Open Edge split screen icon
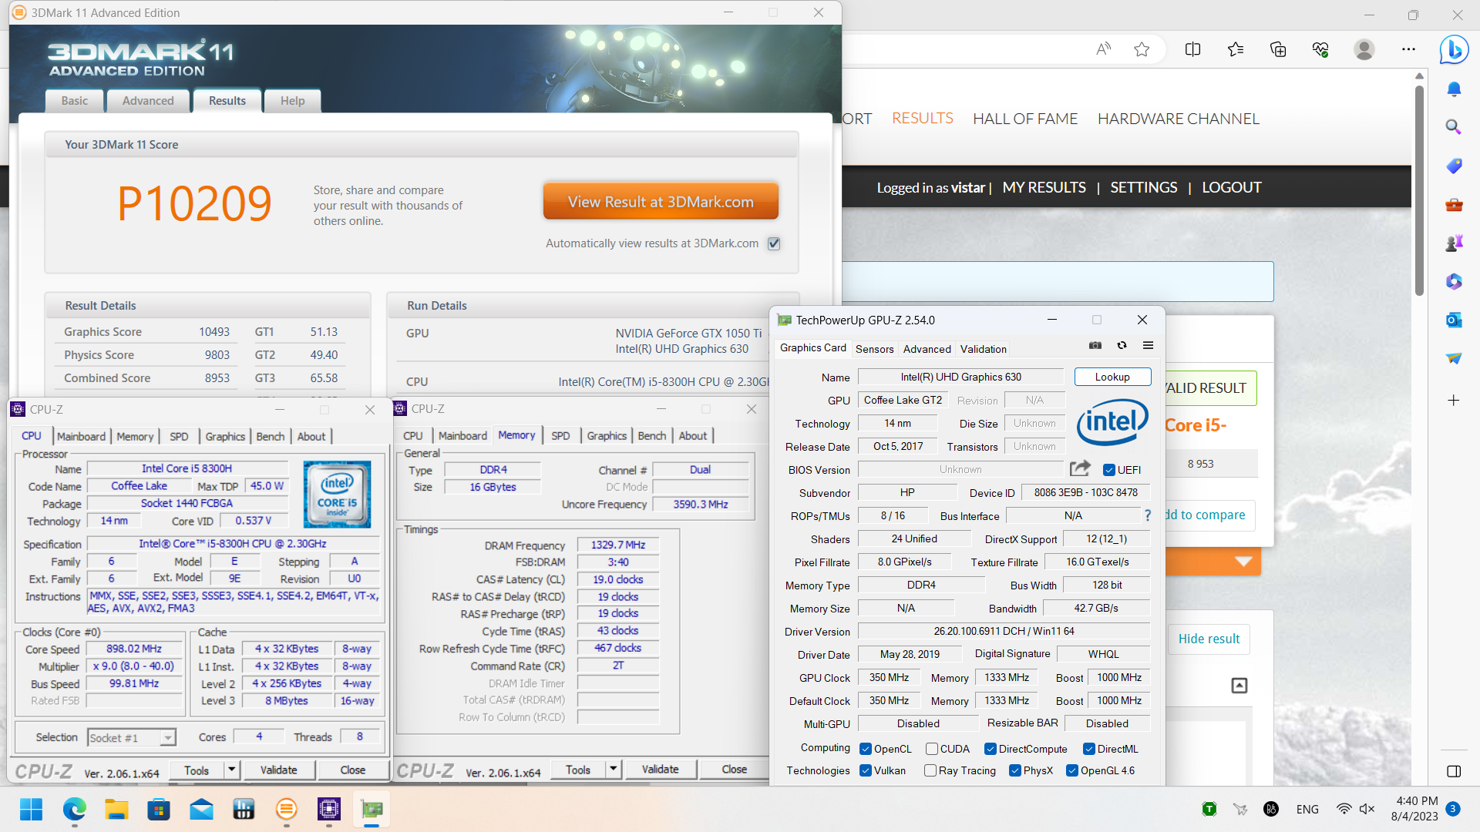 pyautogui.click(x=1192, y=49)
